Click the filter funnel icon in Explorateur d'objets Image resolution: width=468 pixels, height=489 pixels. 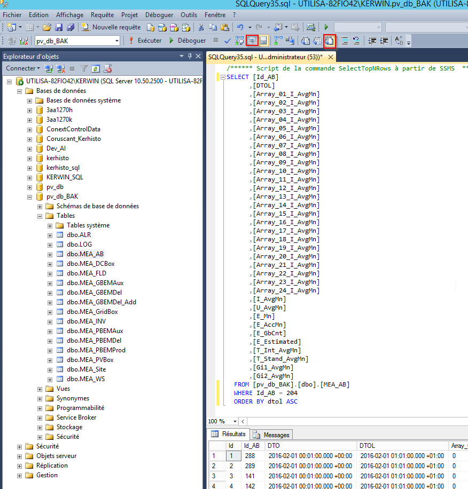point(84,68)
